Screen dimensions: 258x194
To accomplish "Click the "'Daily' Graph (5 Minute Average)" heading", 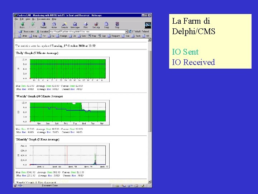I will [x=37, y=53].
